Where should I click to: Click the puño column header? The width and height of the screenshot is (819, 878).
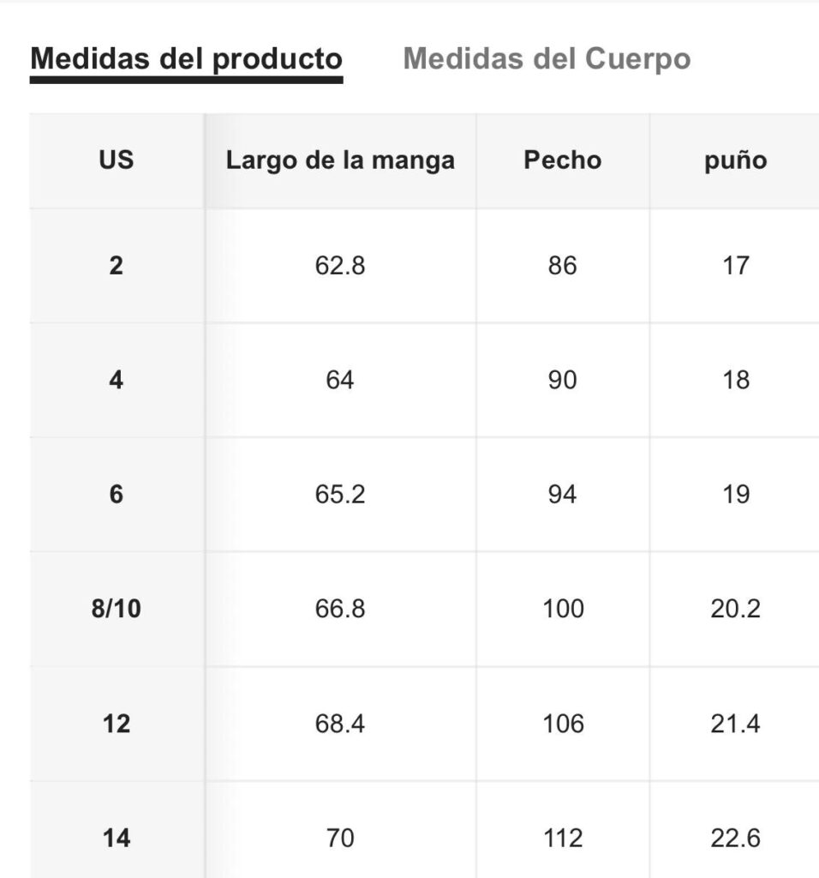735,160
